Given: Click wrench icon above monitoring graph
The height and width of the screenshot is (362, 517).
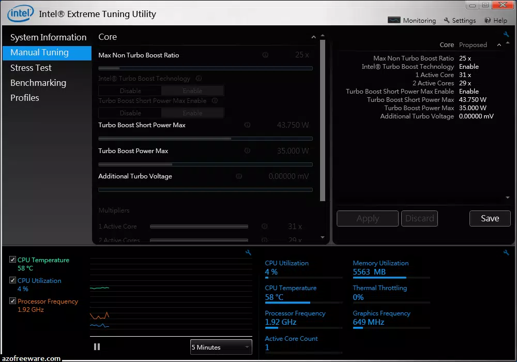Looking at the screenshot, I should click(248, 252).
